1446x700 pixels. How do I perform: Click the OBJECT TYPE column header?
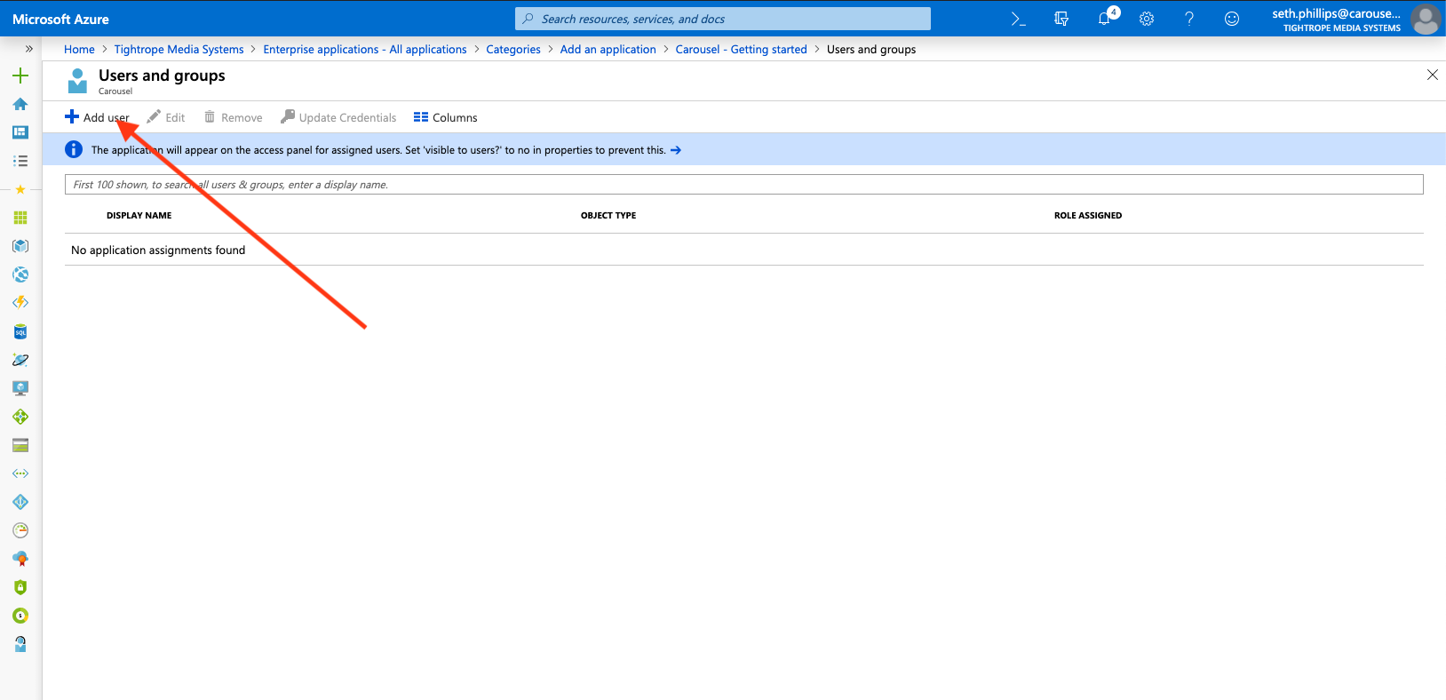tap(608, 215)
